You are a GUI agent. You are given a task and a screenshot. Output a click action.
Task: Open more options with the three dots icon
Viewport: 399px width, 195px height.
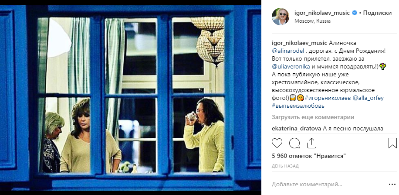(392, 184)
